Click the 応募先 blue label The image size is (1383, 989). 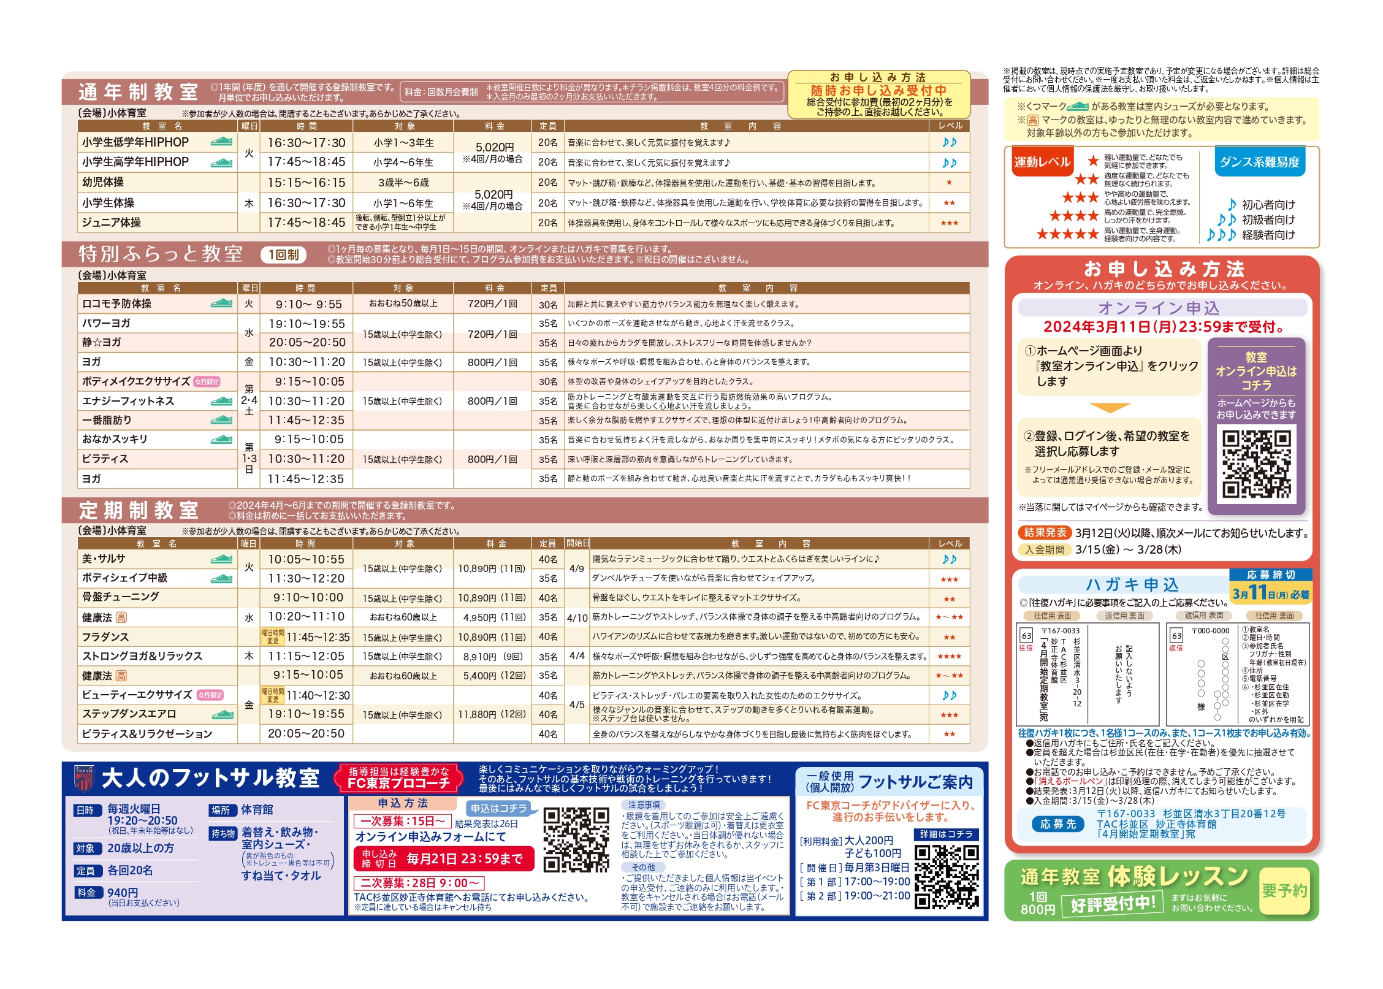pos(1057,824)
